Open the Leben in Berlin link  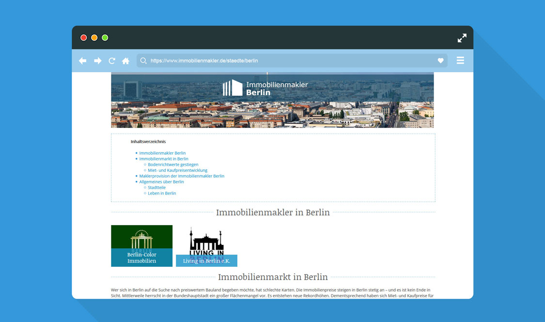click(162, 193)
